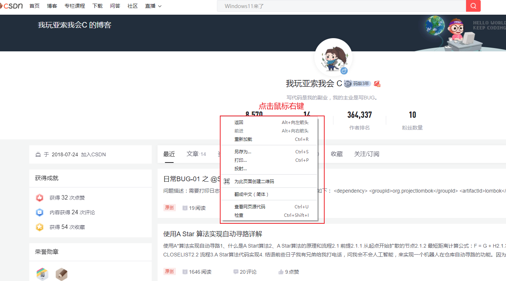
Task: Select 翻成中文（简体） menu entry
Action: coord(269,194)
